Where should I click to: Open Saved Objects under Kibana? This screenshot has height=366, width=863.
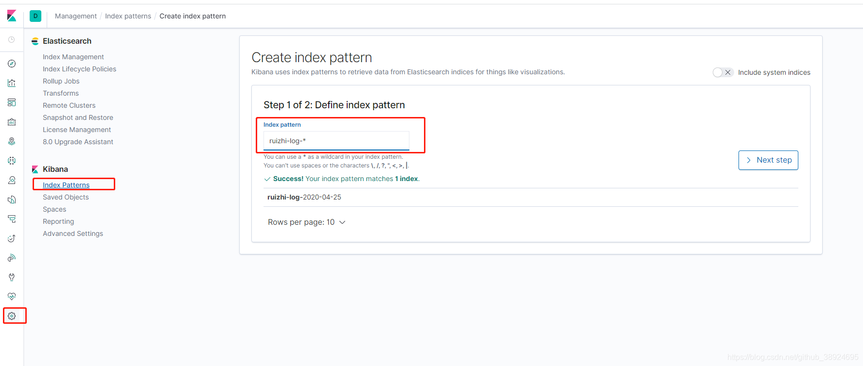[x=66, y=197]
